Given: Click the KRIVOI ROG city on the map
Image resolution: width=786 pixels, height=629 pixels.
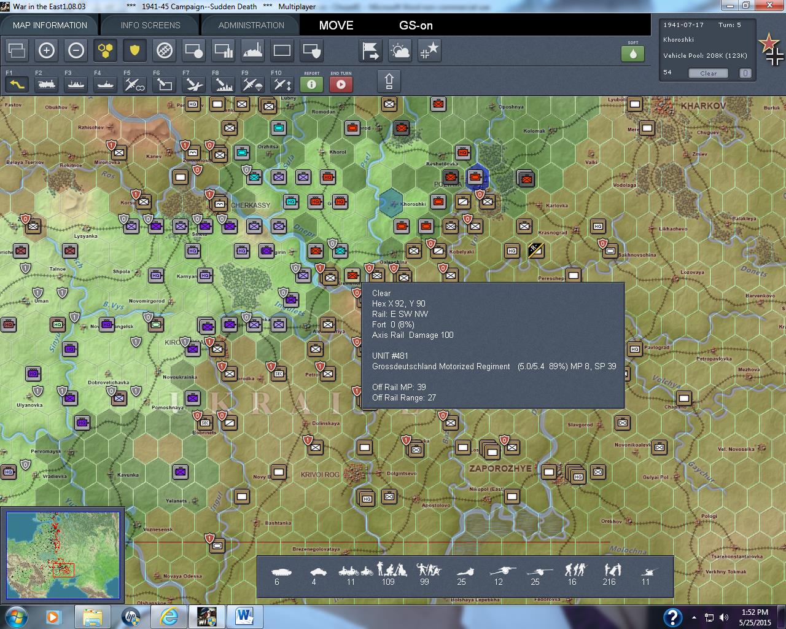Looking at the screenshot, I should click(x=319, y=475).
